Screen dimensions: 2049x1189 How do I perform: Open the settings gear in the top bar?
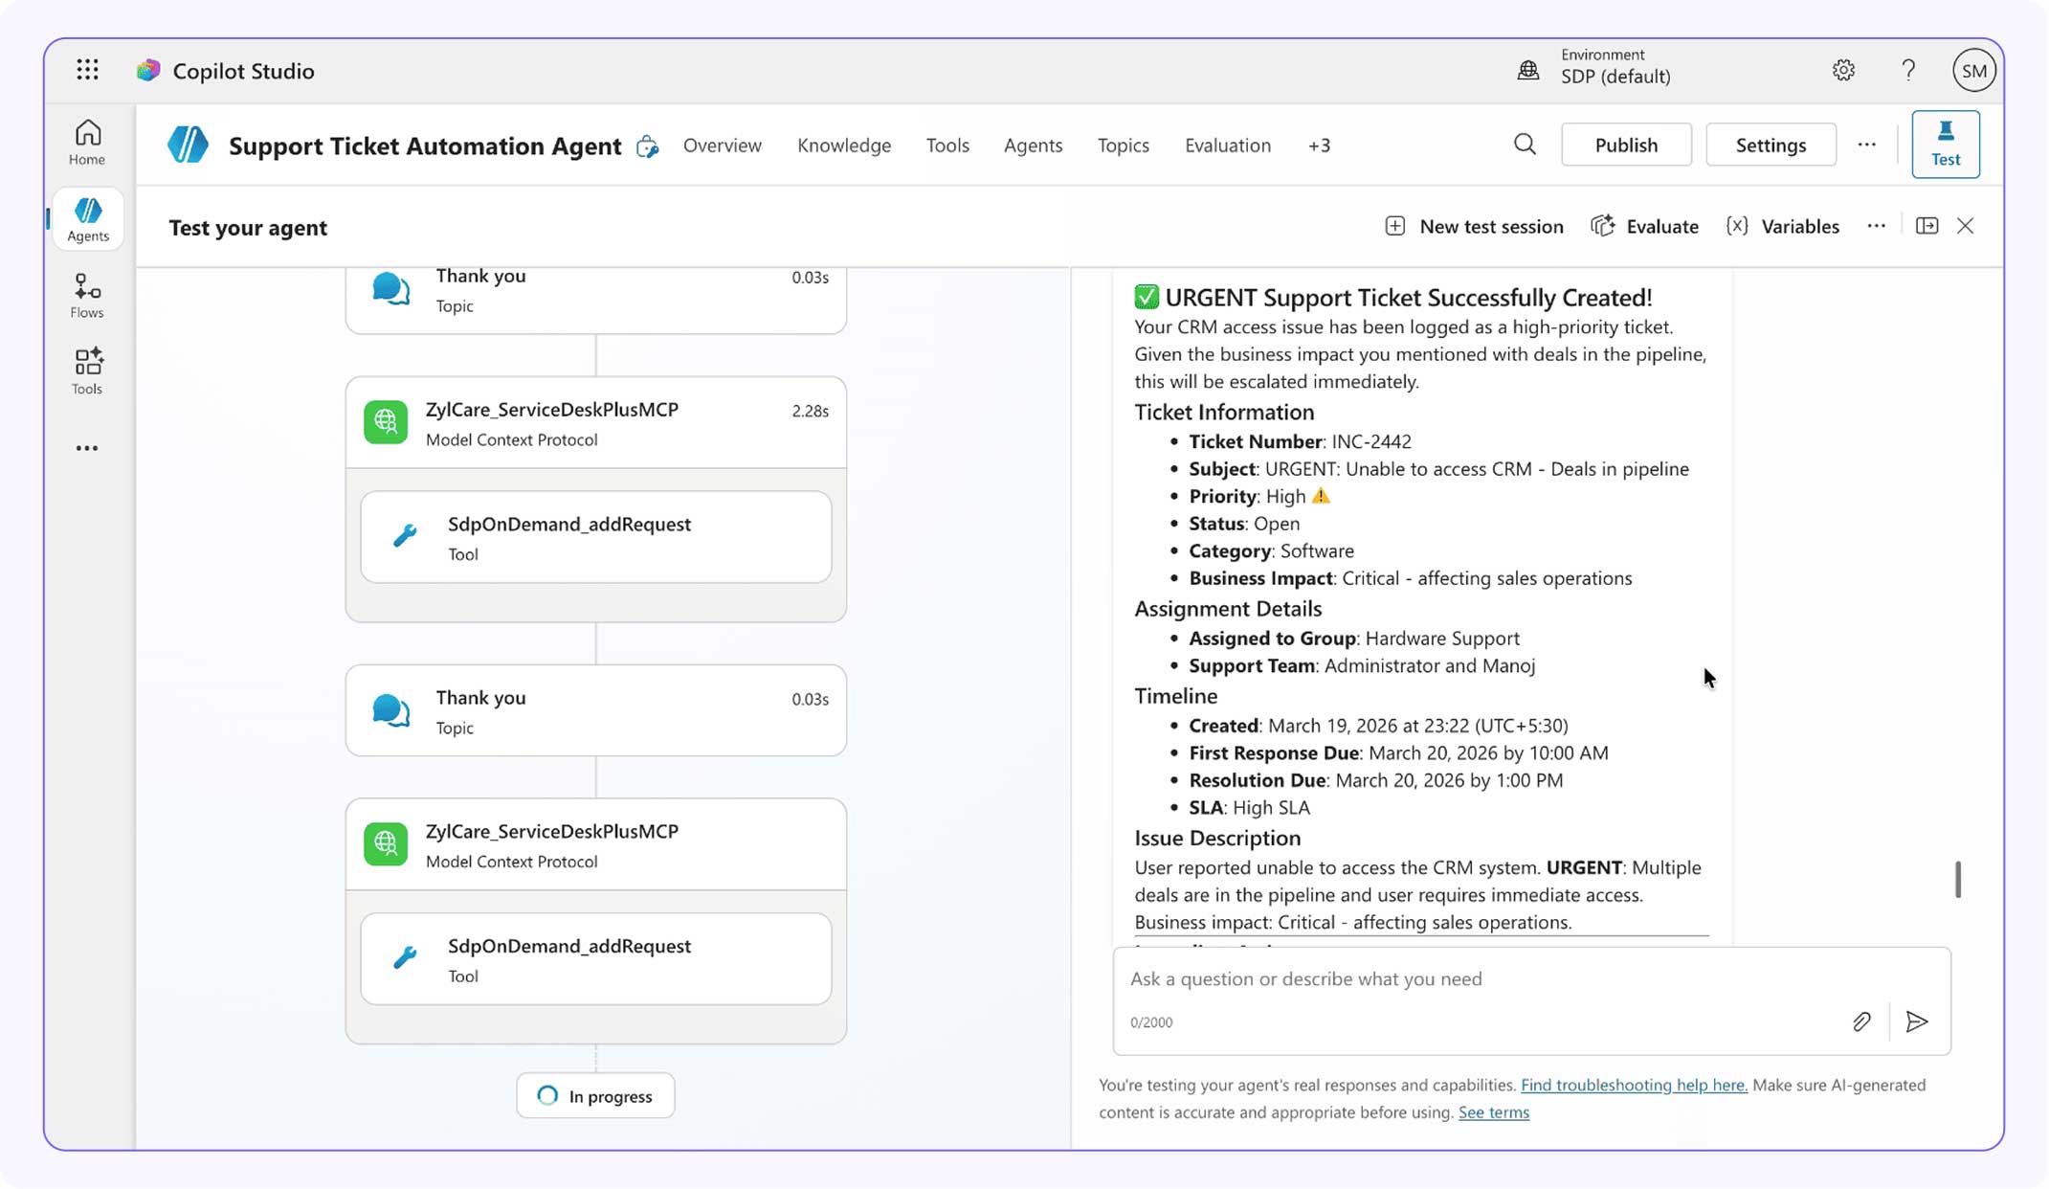click(1843, 69)
